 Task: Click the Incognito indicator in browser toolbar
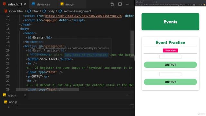197,5
